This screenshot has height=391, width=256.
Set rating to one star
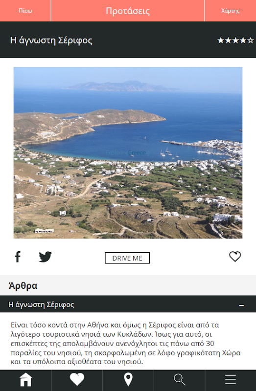pos(221,41)
